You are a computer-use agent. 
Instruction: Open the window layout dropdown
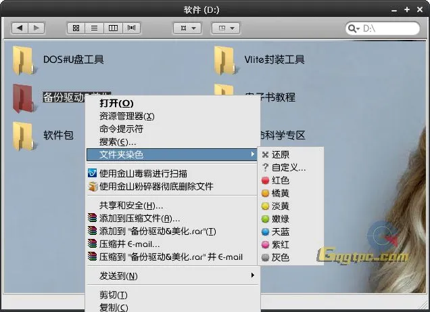(x=226, y=28)
